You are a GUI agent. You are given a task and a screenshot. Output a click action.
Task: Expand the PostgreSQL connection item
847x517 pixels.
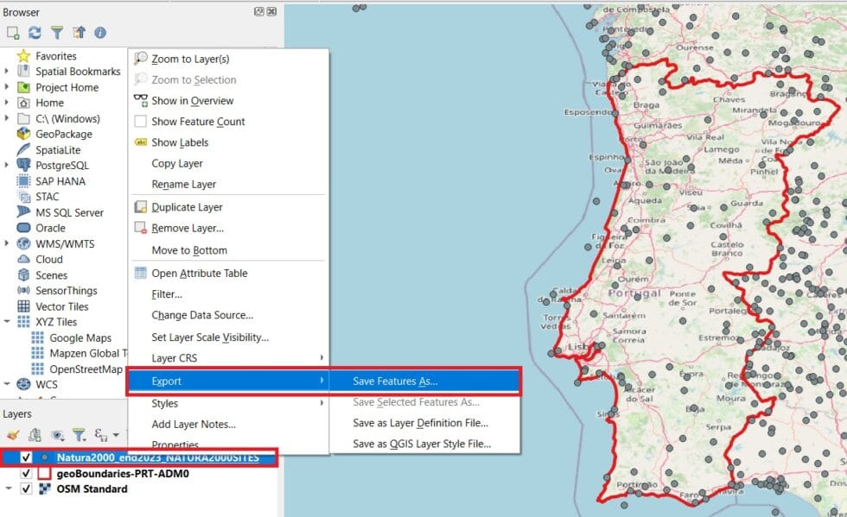(x=7, y=165)
